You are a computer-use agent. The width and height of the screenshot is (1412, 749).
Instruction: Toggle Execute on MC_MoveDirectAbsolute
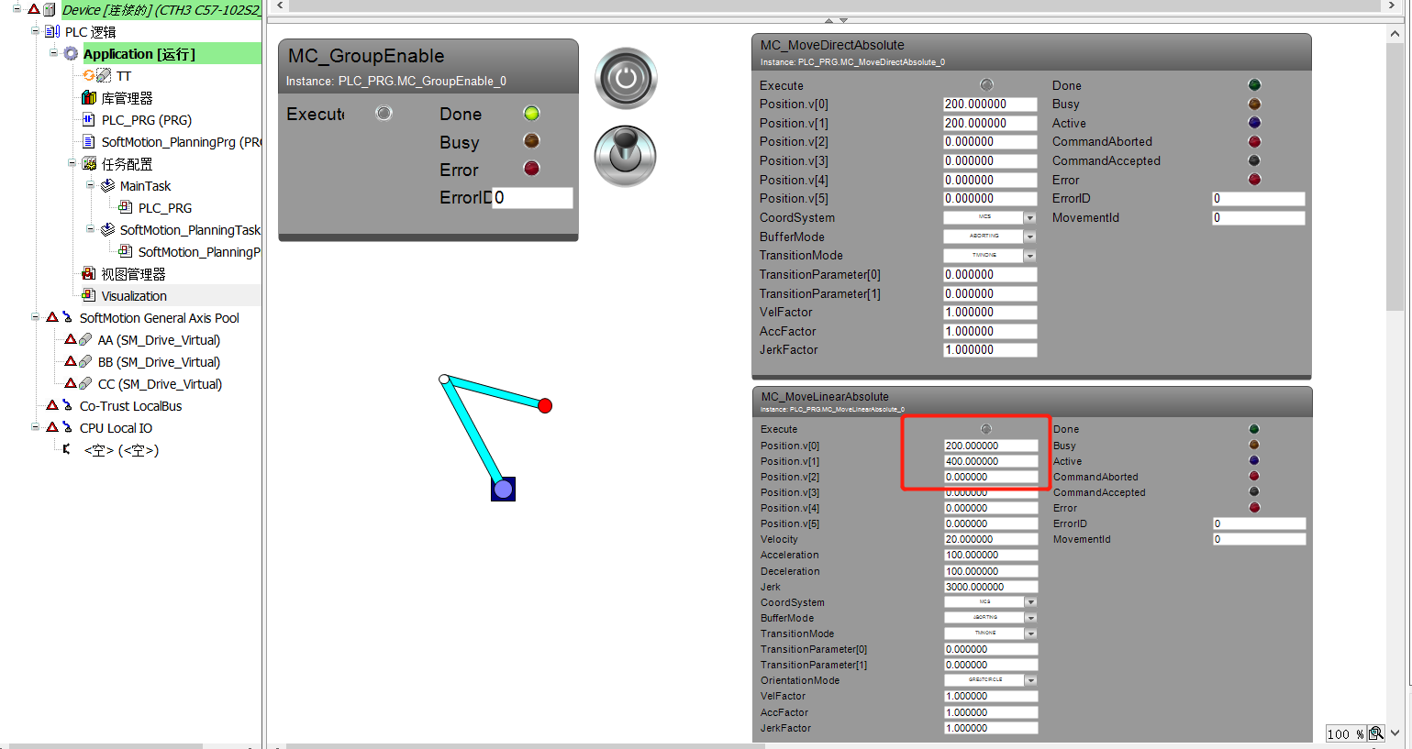coord(986,84)
